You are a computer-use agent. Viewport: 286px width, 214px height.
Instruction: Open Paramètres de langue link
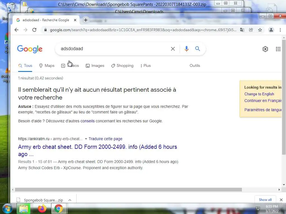263,110
